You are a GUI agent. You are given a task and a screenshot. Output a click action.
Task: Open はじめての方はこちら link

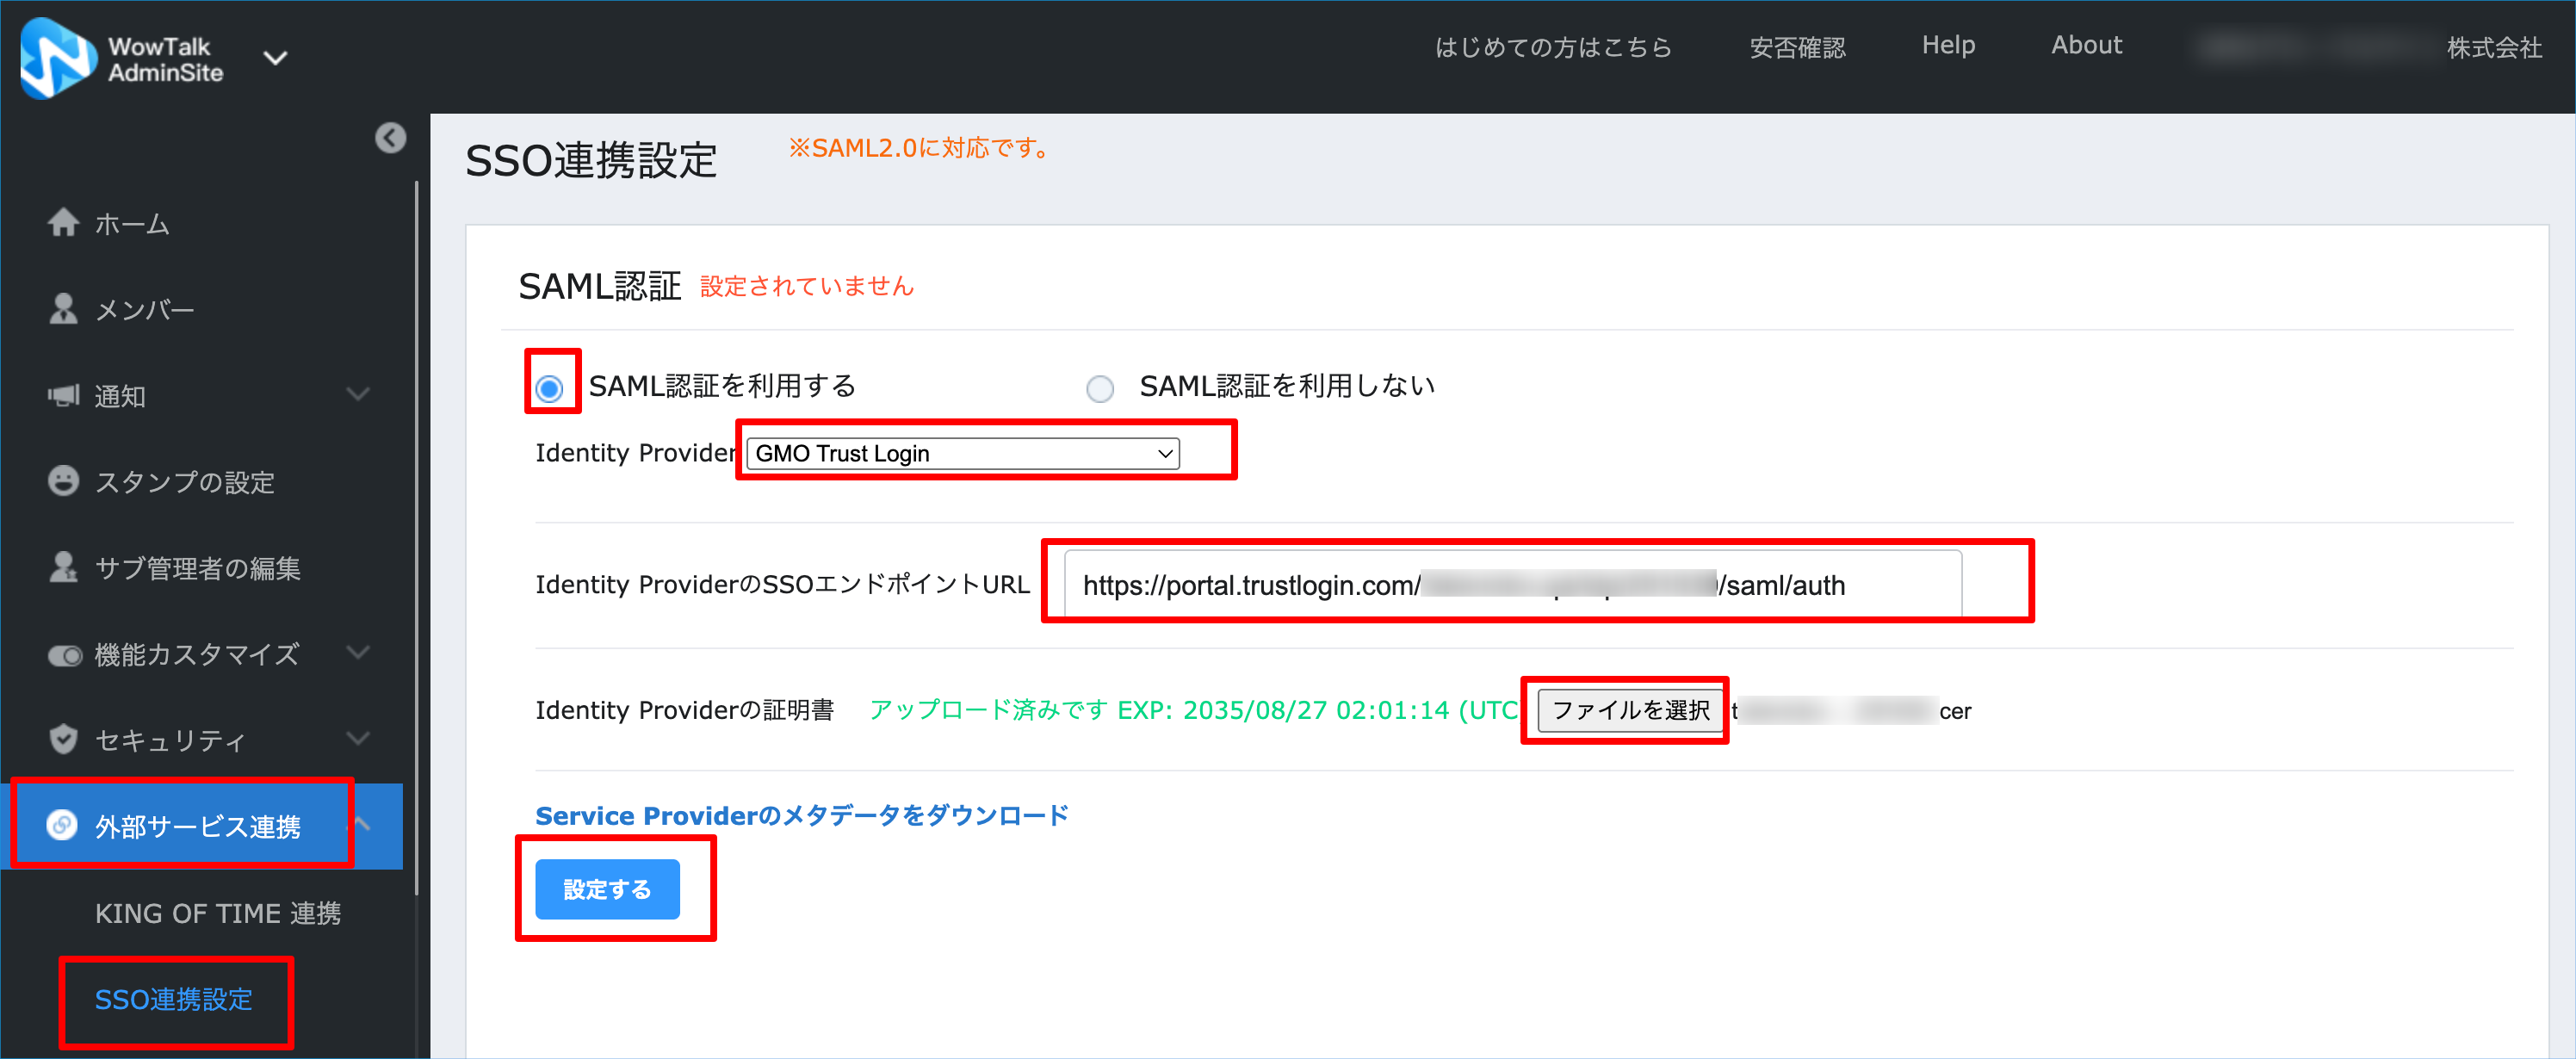tap(1553, 47)
